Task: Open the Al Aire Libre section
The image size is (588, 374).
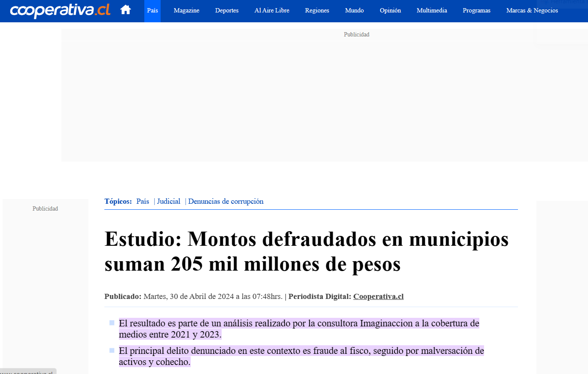Action: [272, 11]
